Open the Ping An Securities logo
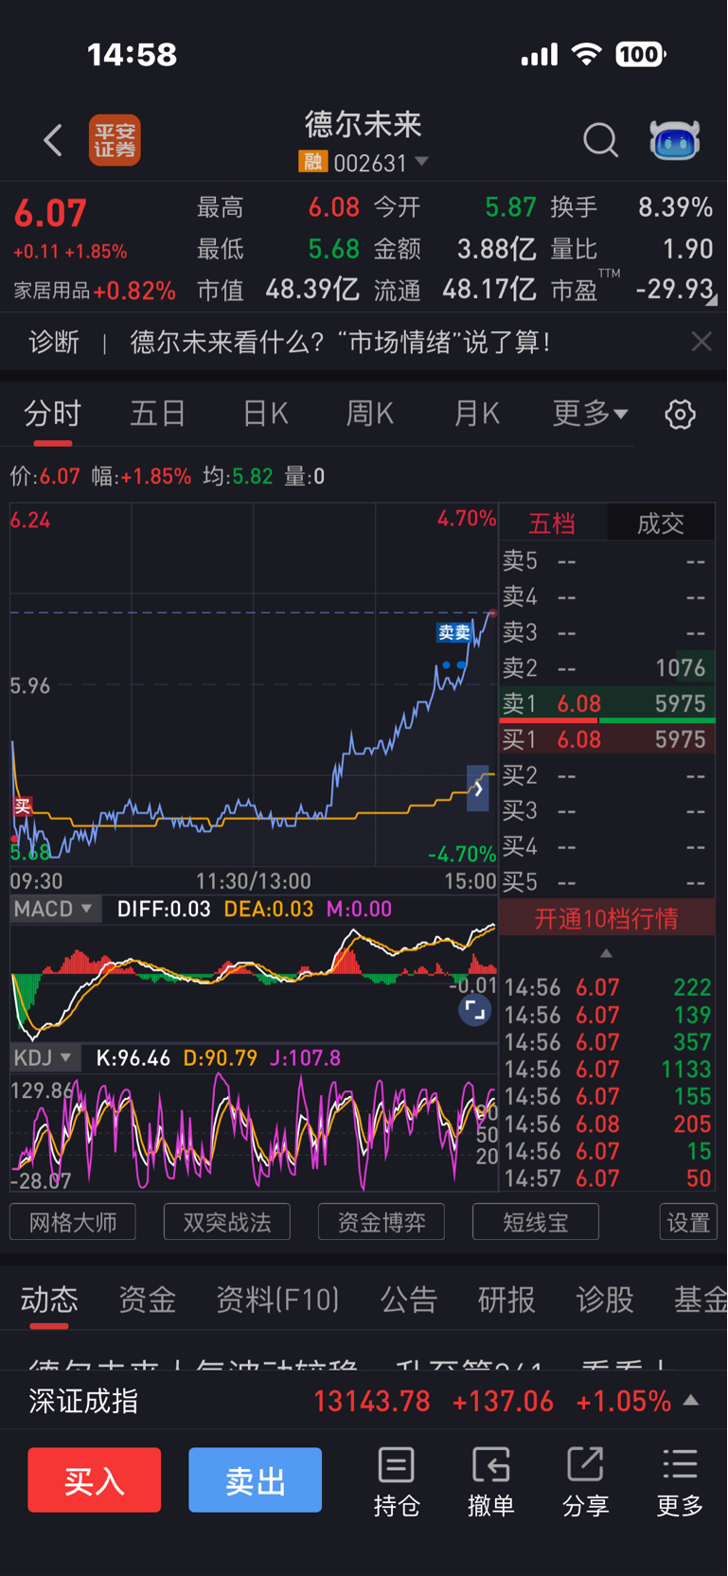This screenshot has width=728, height=1576. [x=115, y=140]
